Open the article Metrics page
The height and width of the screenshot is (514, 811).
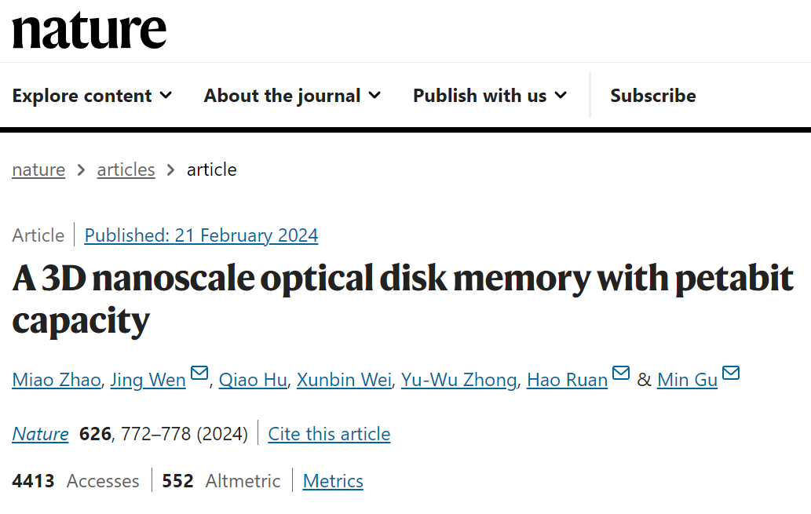coord(333,481)
